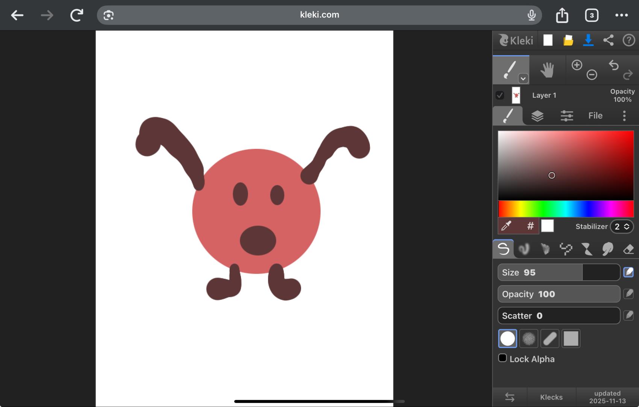Toggle Layer 1 visibility checkbox
This screenshot has width=639, height=407.
[x=500, y=95]
